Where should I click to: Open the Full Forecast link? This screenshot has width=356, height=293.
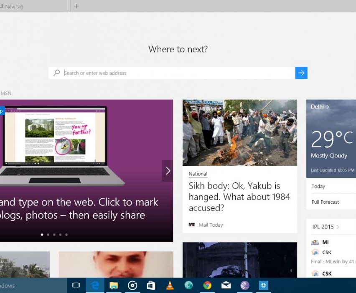point(325,202)
